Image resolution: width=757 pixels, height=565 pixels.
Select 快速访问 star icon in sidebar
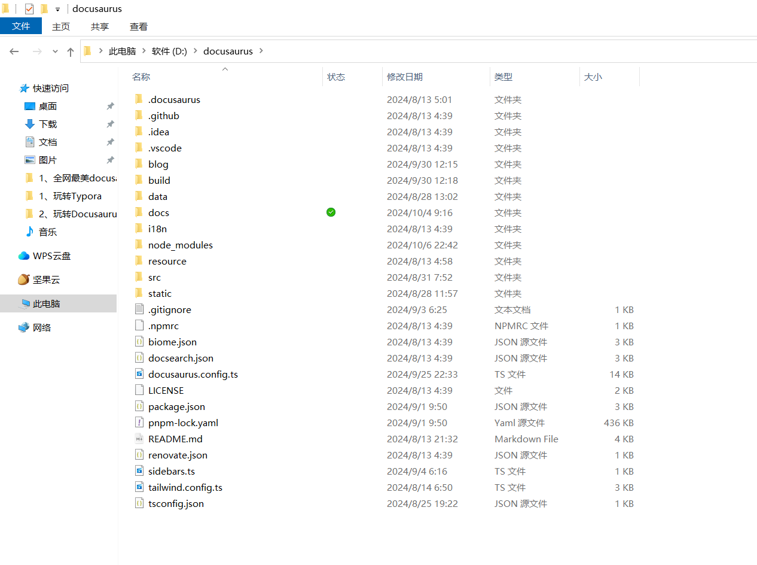(x=24, y=88)
